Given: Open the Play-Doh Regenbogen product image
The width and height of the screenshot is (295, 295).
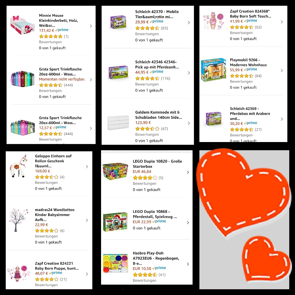Looking at the screenshot, I should pos(115,263).
